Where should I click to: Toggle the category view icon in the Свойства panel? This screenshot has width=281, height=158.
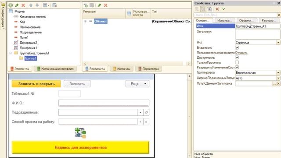(203, 9)
